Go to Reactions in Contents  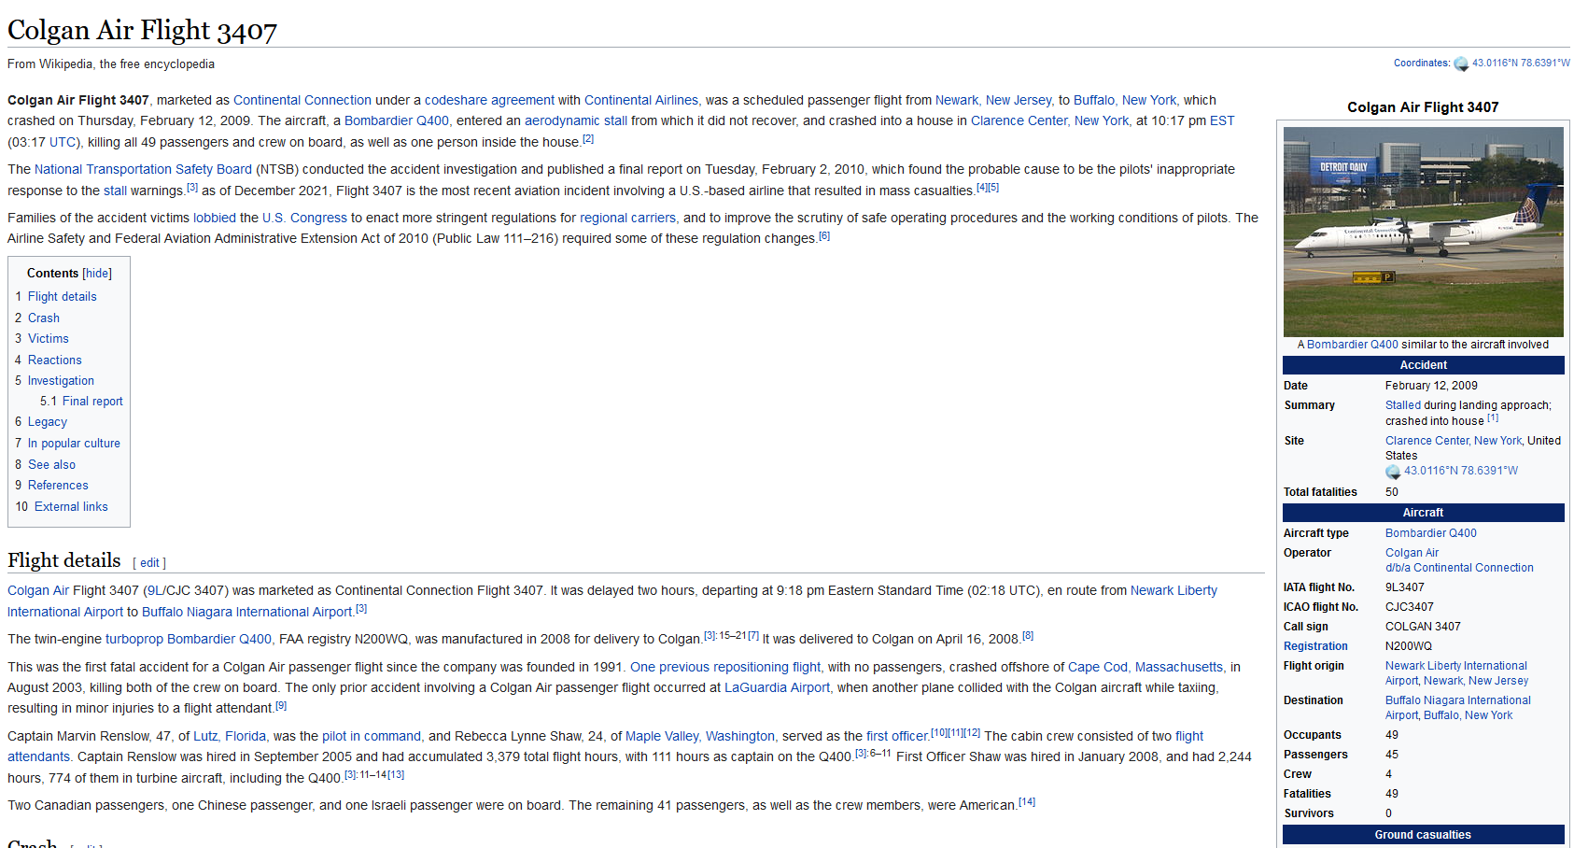coord(54,360)
